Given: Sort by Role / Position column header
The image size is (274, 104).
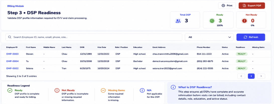Looking at the screenshot, I should click(121, 47).
